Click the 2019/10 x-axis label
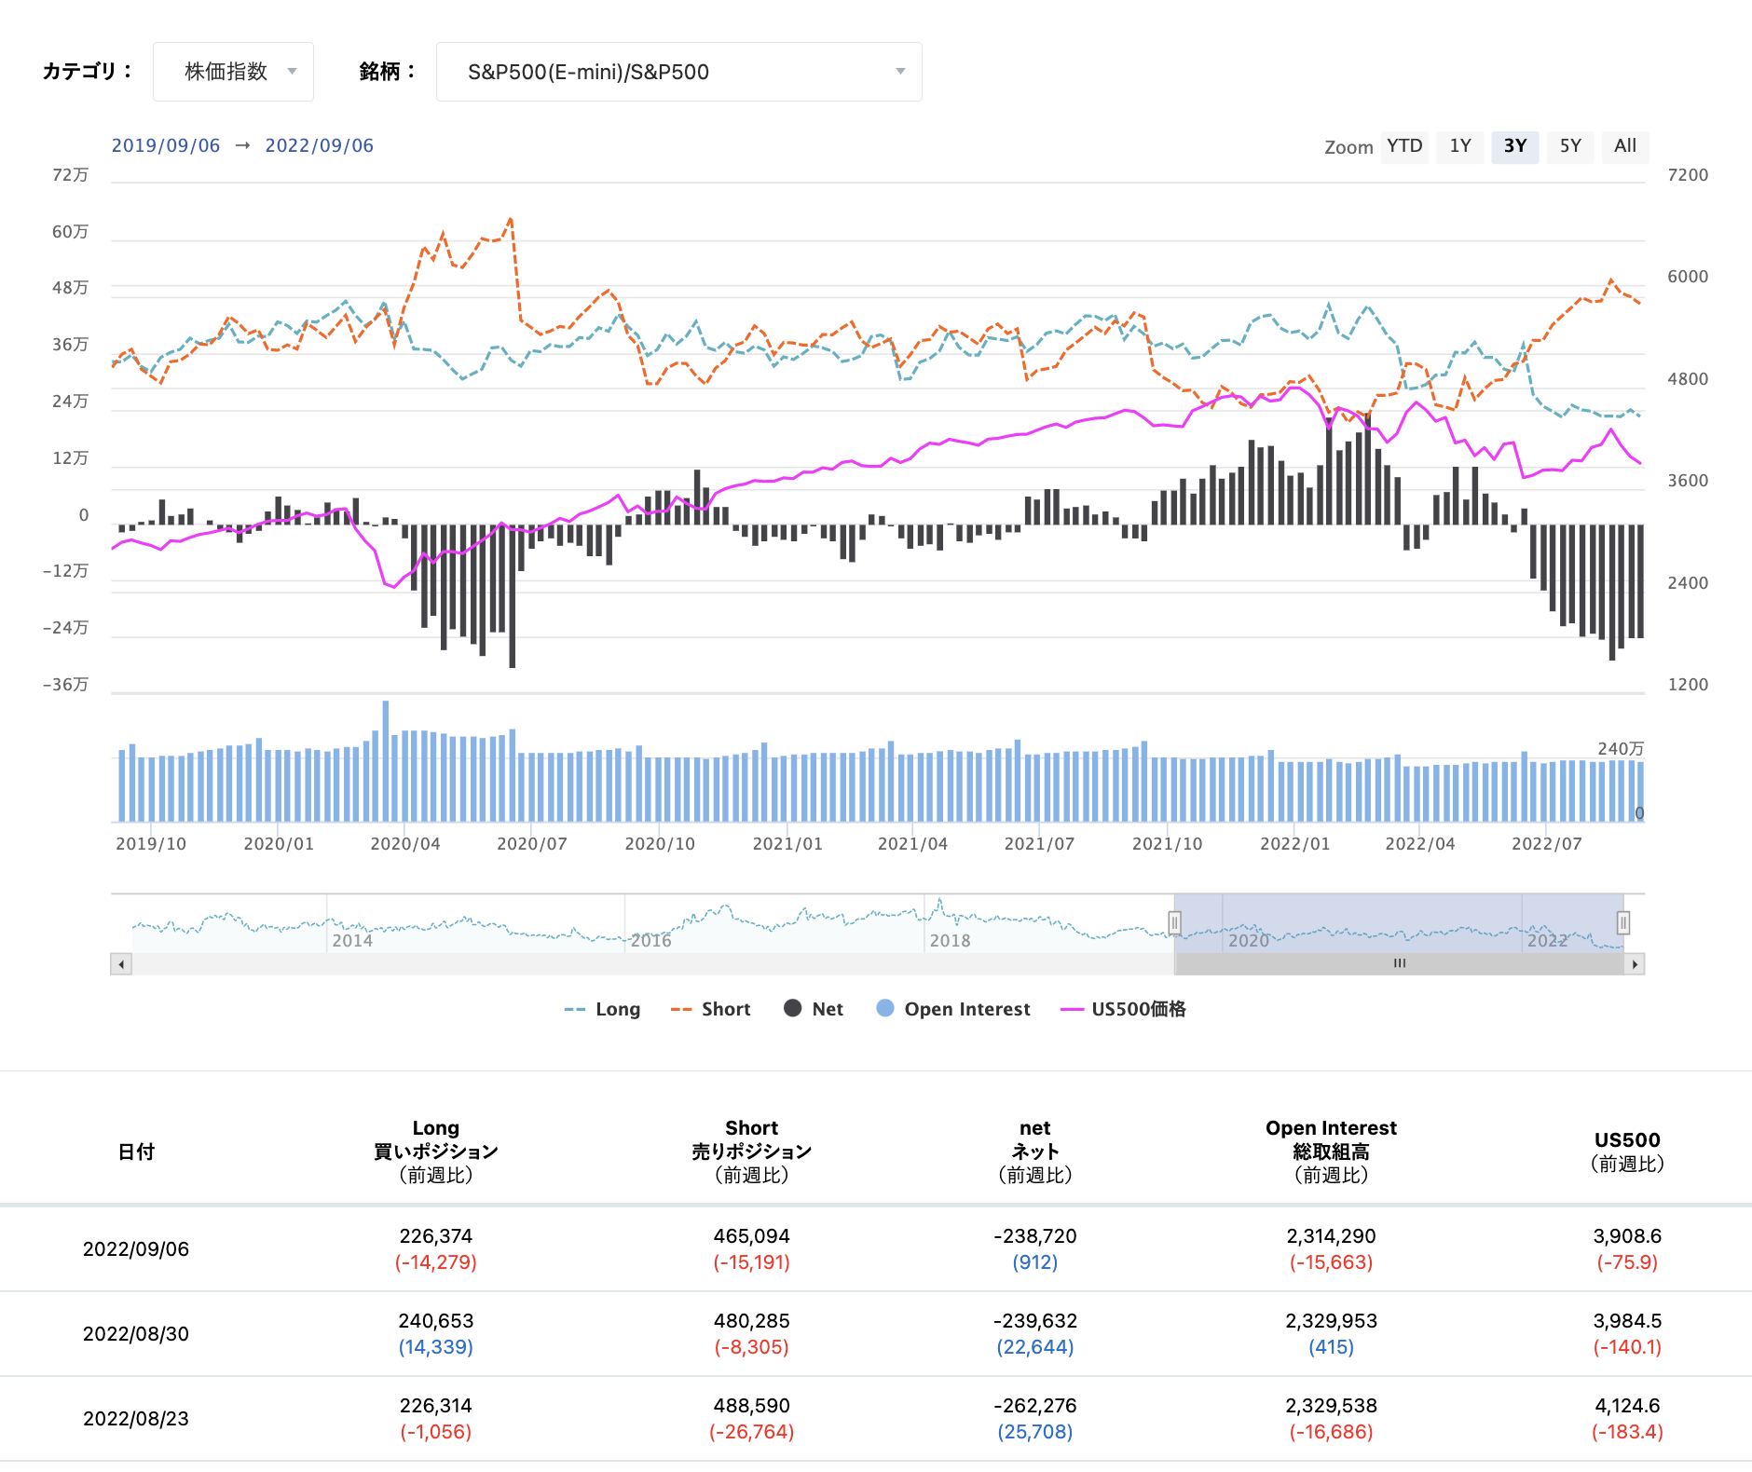1752x1472 pixels. tap(151, 844)
